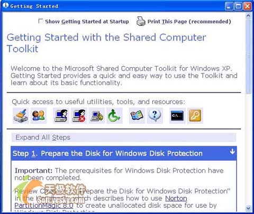This screenshot has width=254, height=214.
Task: Click the scrollbar up arrow
Action: [x=248, y=16]
